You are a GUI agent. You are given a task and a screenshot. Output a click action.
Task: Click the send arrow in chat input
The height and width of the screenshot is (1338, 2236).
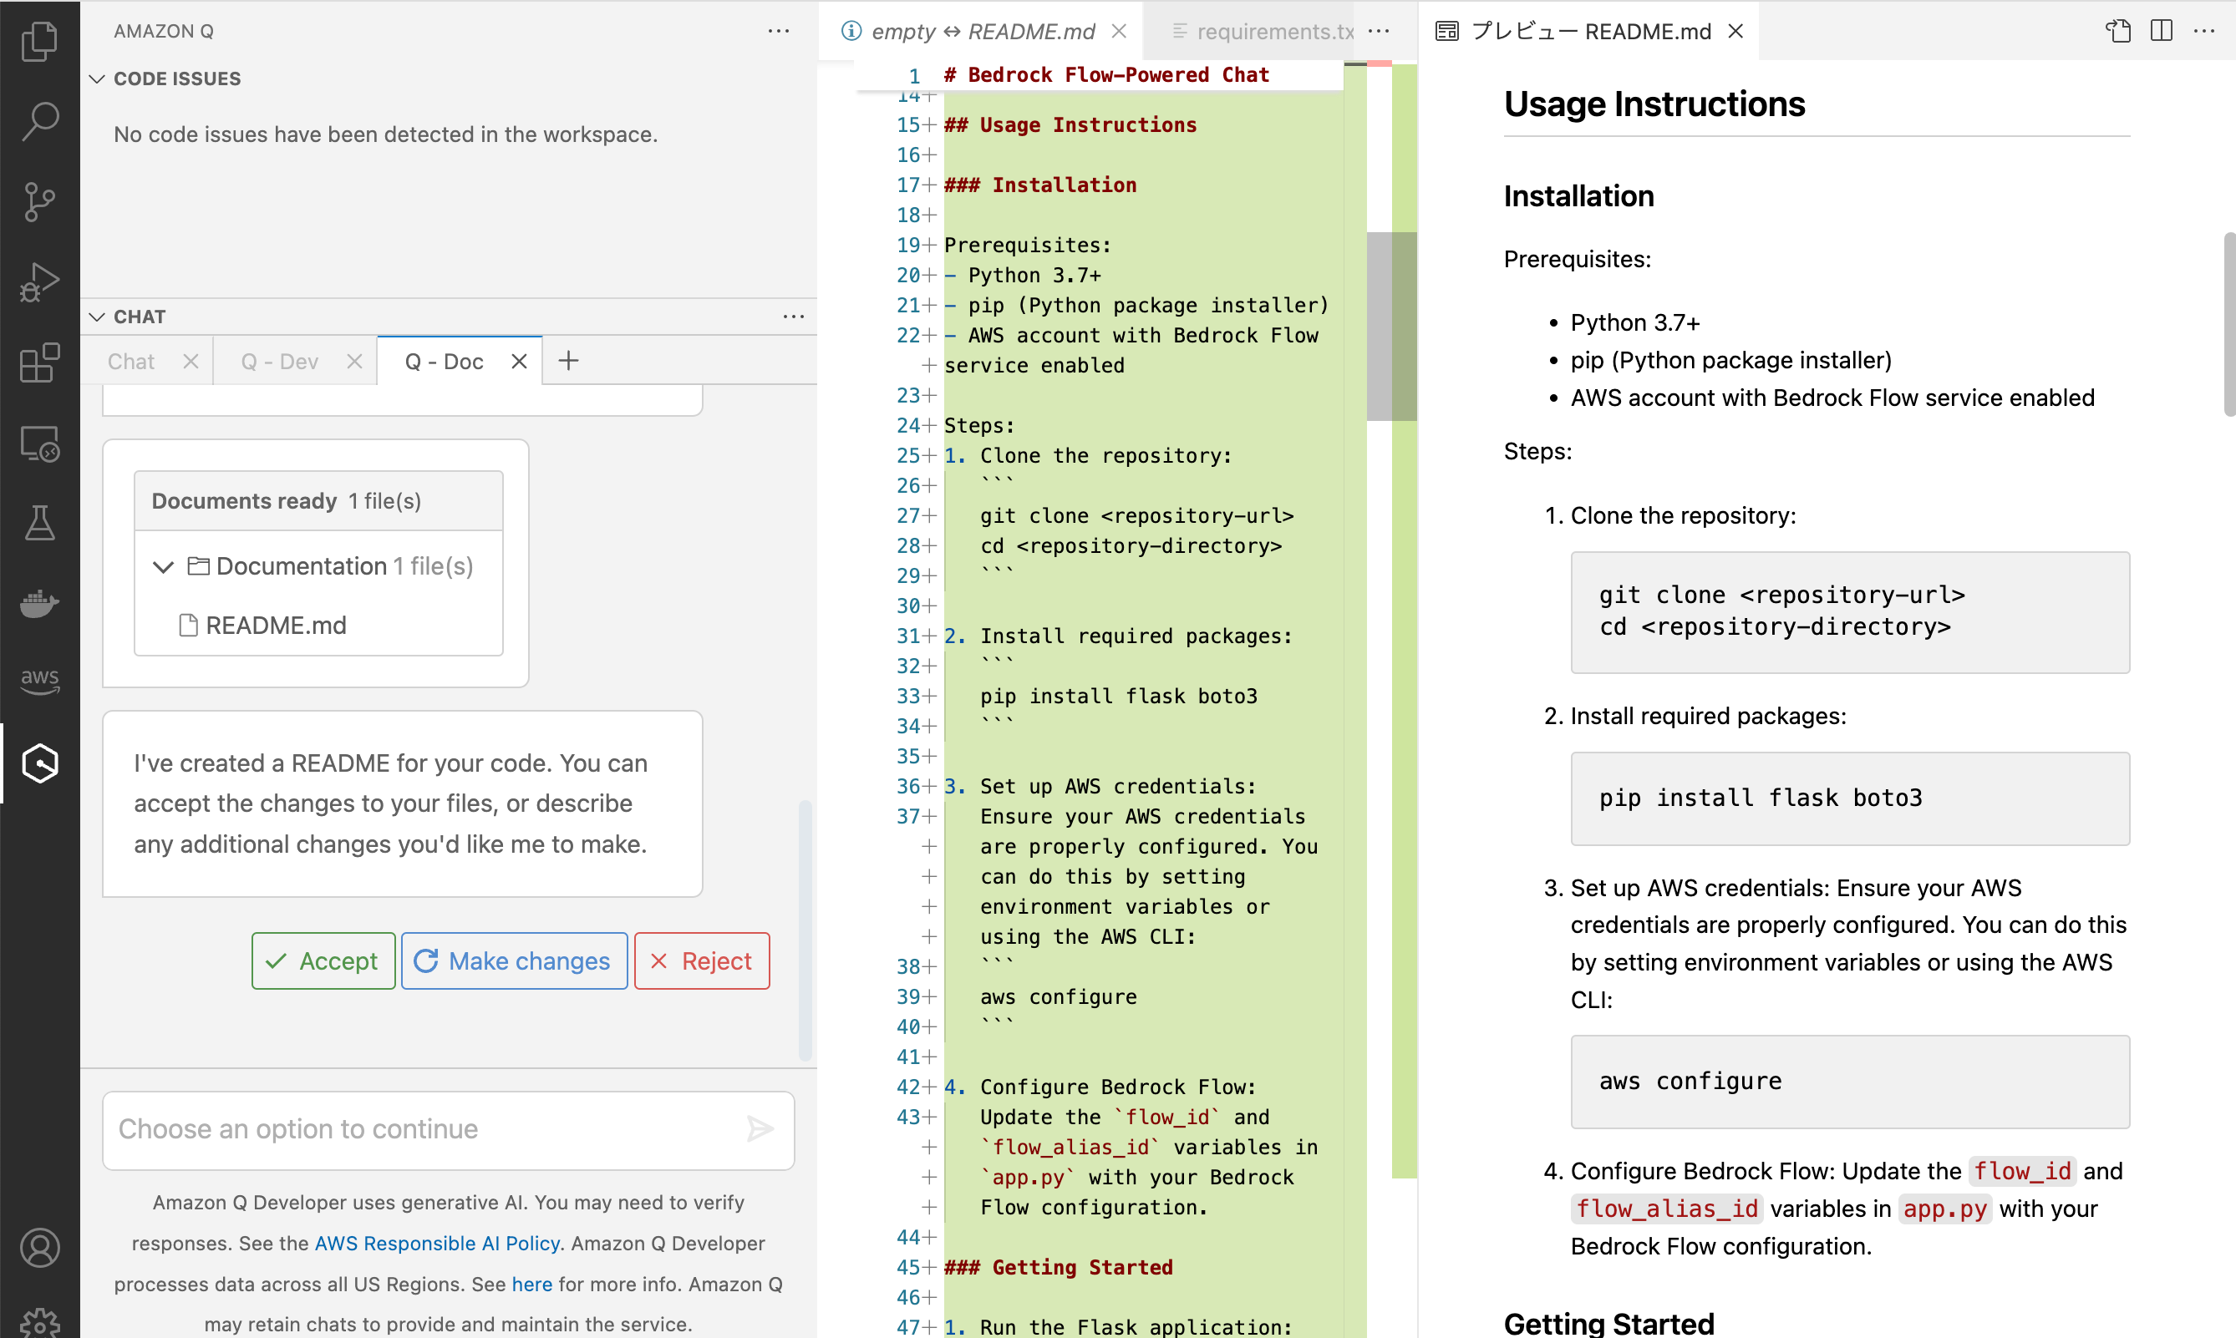point(760,1129)
